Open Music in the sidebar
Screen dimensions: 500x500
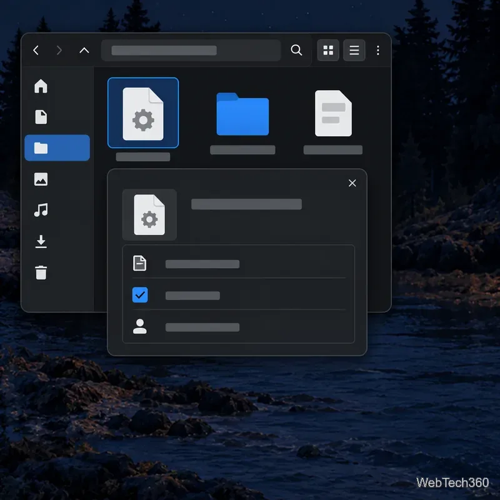pos(41,210)
